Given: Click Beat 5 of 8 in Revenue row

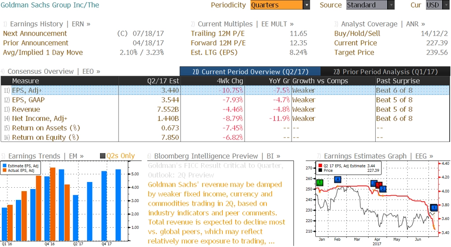Looking at the screenshot, I should point(394,109).
